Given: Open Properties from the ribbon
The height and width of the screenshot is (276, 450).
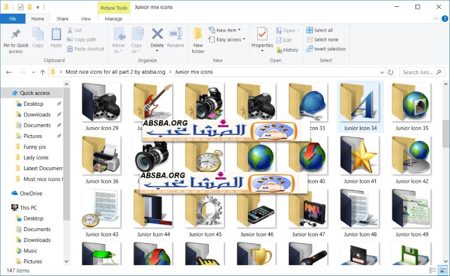Looking at the screenshot, I should pos(262,40).
